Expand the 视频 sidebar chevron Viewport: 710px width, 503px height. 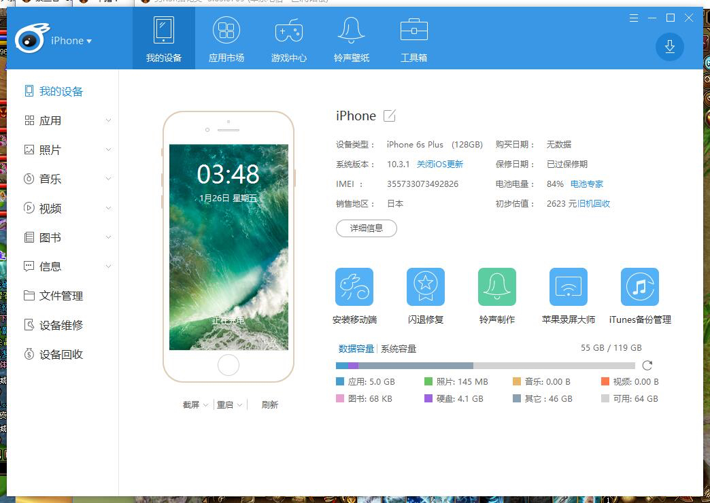point(108,208)
